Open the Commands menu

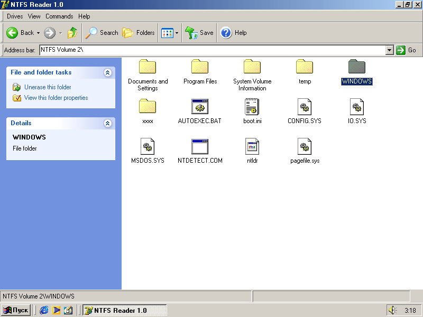pos(59,16)
